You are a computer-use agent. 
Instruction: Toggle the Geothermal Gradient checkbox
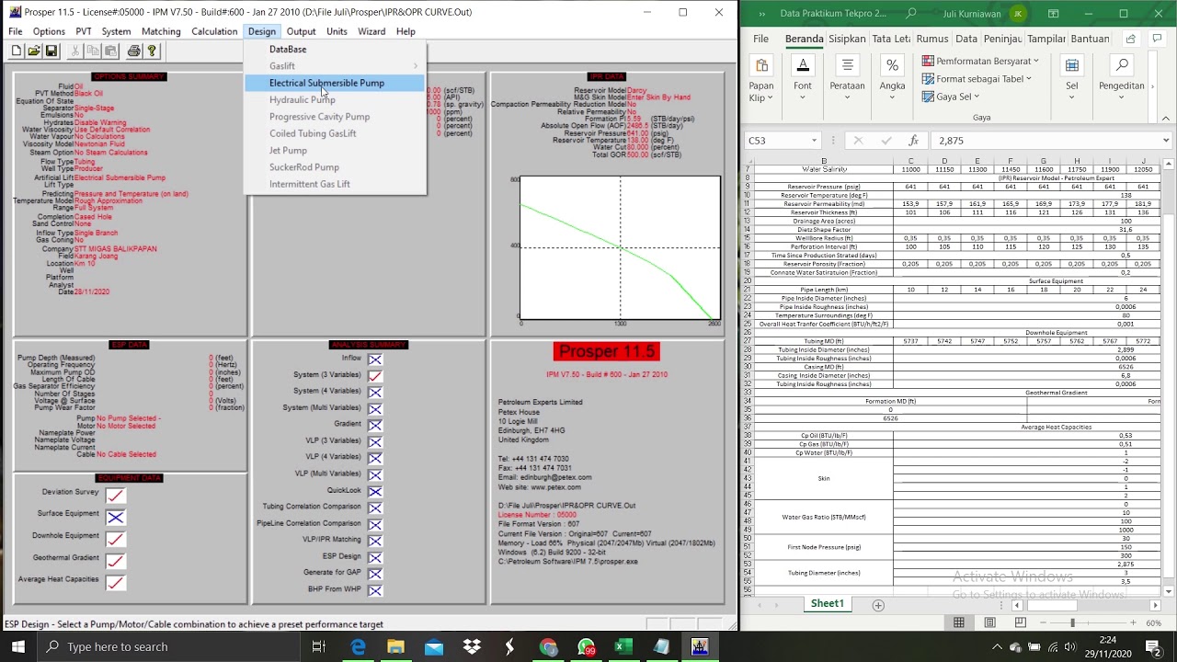[115, 561]
